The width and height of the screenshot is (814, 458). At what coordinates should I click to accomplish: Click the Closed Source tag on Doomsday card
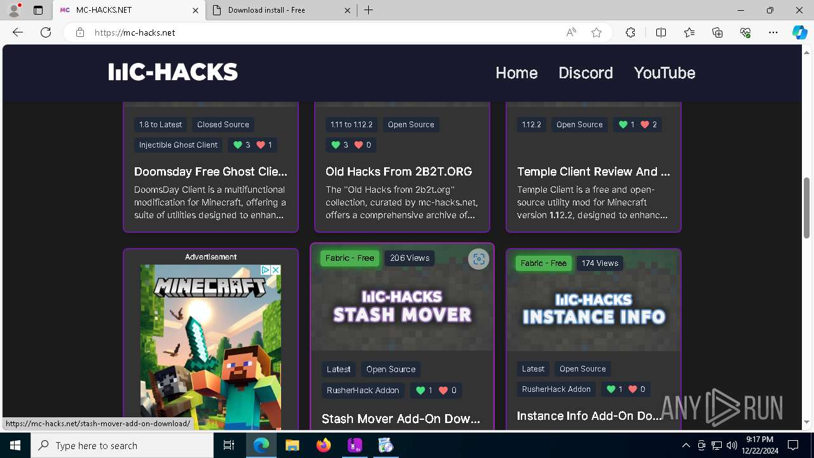point(223,125)
